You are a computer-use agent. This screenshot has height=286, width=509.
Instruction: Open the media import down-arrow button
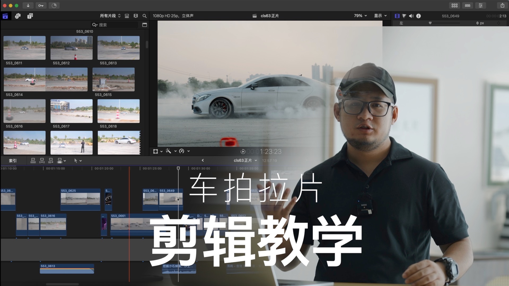coord(28,5)
